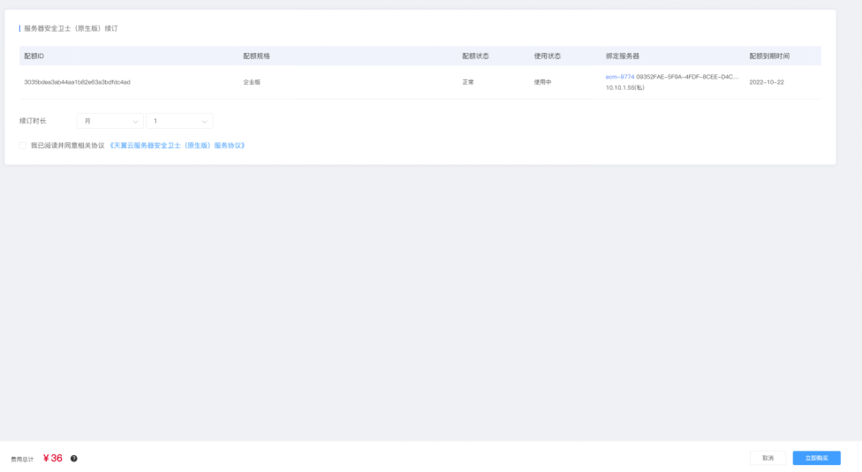862x472 pixels.
Task: Click the 使用中 usage status cell
Action: click(542, 82)
